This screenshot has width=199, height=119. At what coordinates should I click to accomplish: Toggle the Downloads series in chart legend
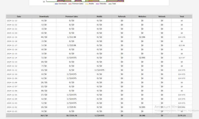click(61, 4)
